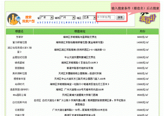
Task: Click the 楼盘地址 column header
Action: (x=80, y=31)
